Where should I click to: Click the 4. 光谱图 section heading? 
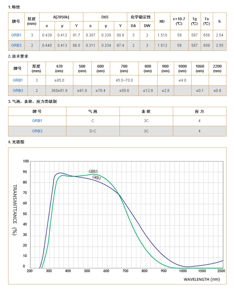[16, 142]
